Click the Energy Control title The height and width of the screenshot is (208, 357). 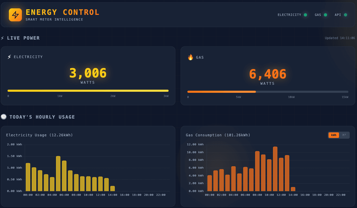click(x=63, y=12)
